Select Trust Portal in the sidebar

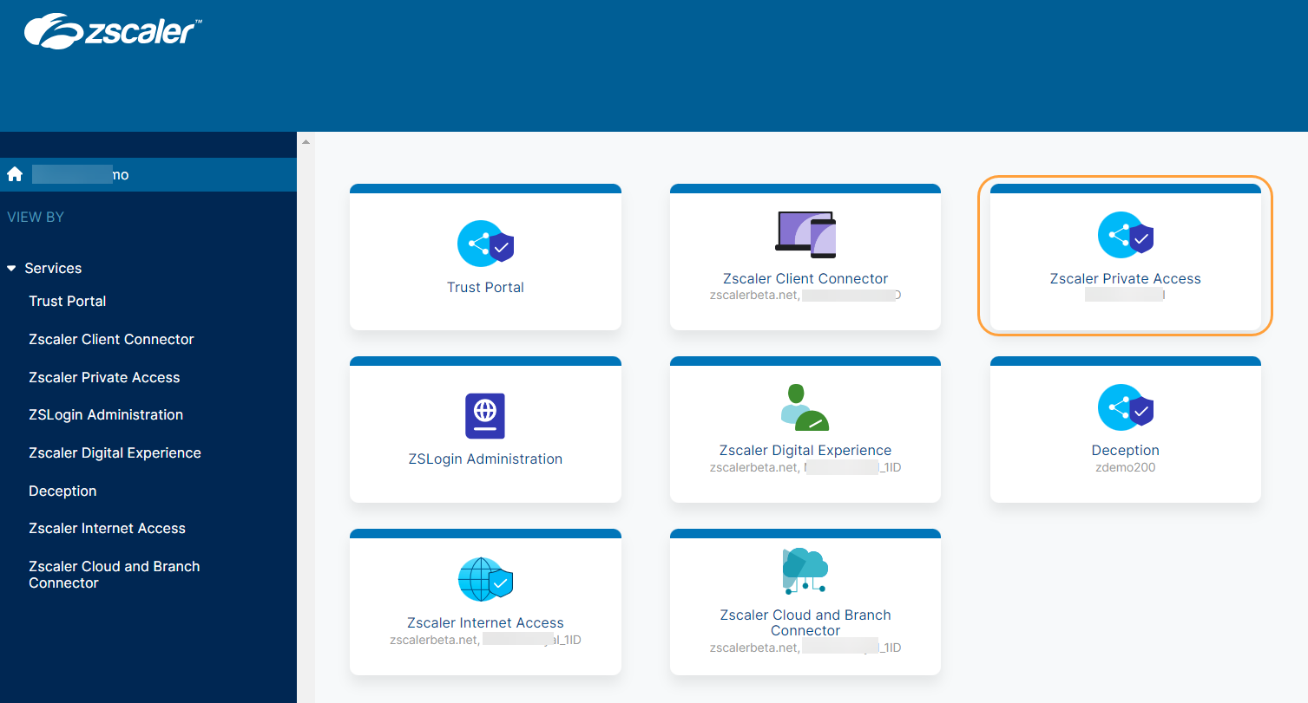(68, 302)
